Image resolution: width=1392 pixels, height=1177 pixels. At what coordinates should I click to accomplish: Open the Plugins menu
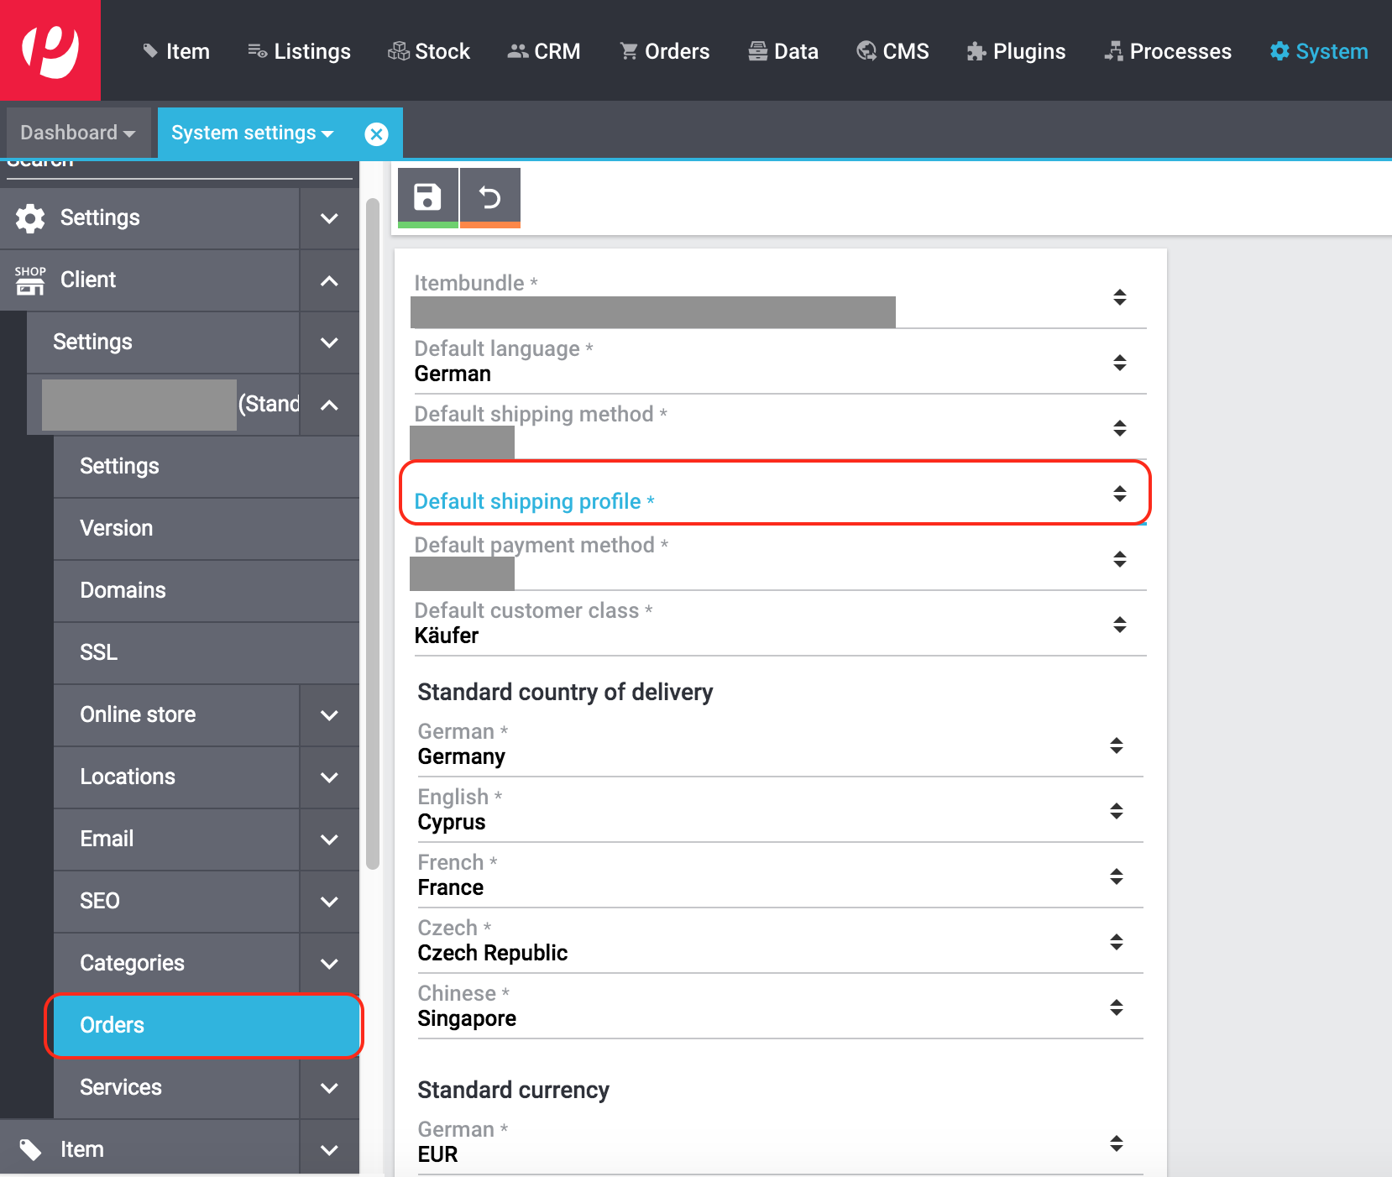tap(1016, 51)
